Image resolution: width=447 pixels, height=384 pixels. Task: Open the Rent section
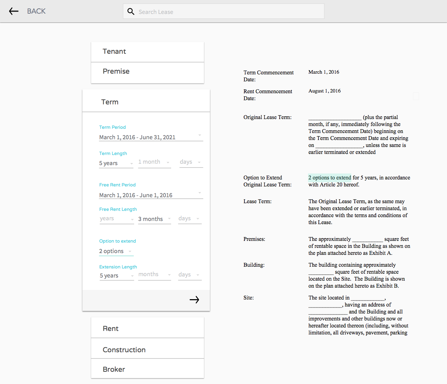[x=147, y=328]
